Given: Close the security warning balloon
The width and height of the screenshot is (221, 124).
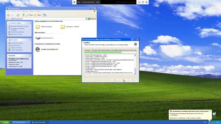Looking at the screenshot, I should [x=210, y=111].
